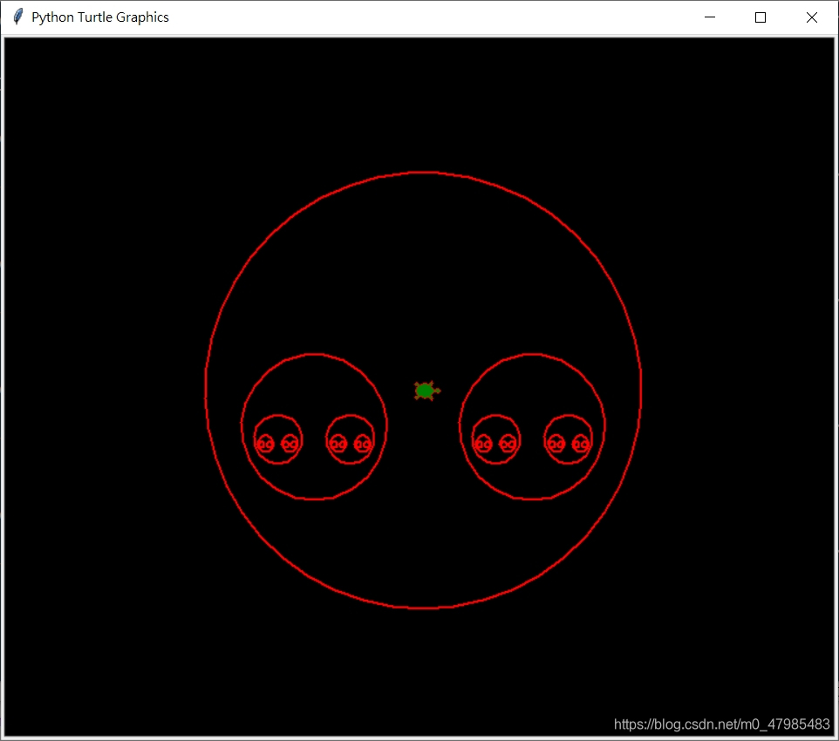Maximize the Python Turtle Graphics window
Image resolution: width=839 pixels, height=741 pixels.
[761, 17]
